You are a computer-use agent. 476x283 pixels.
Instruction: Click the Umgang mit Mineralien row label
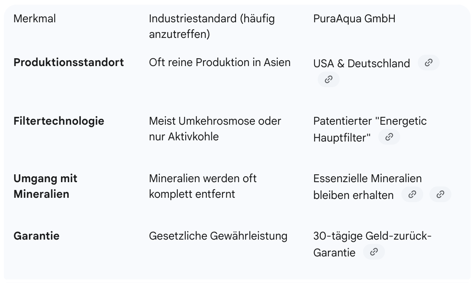coord(46,186)
